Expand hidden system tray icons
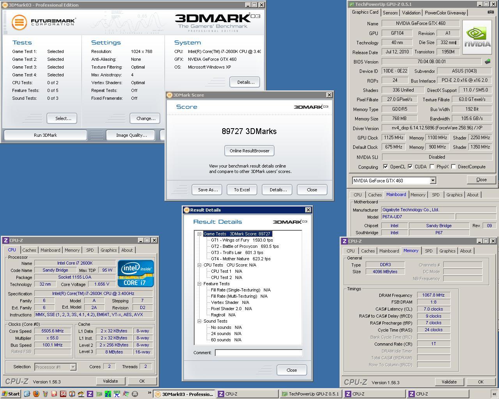Image resolution: width=499 pixels, height=399 pixels. coord(494,394)
